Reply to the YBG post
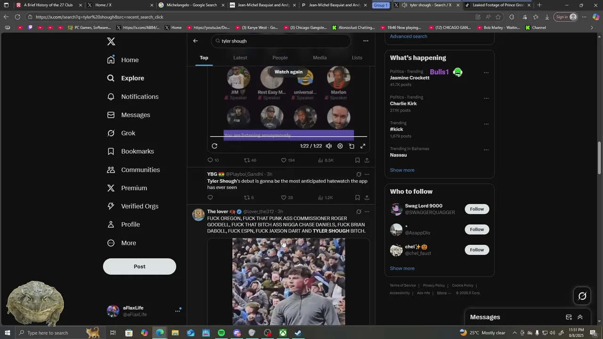603x339 pixels. pyautogui.click(x=210, y=197)
